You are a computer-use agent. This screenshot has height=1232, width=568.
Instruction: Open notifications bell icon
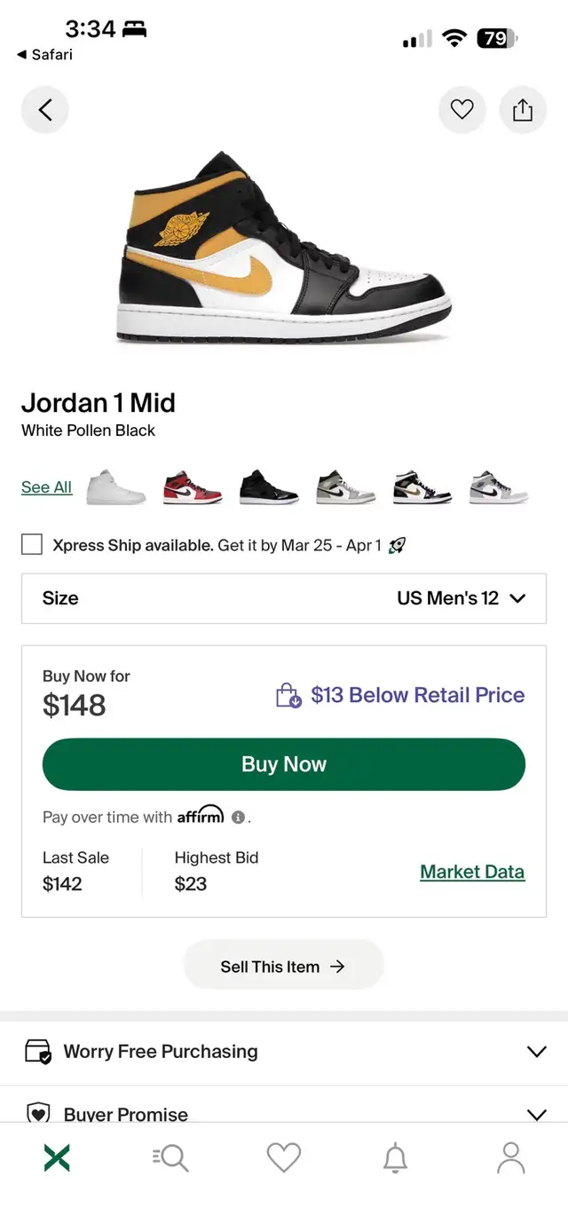click(395, 1157)
